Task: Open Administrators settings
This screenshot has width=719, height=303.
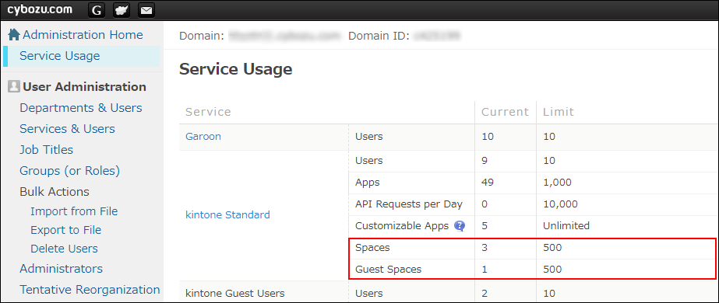Action: click(x=61, y=269)
